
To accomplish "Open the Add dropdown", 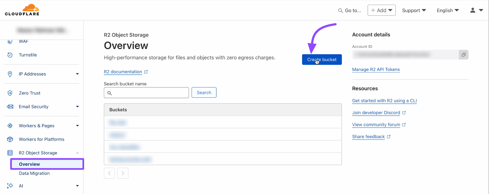I will click(x=381, y=10).
